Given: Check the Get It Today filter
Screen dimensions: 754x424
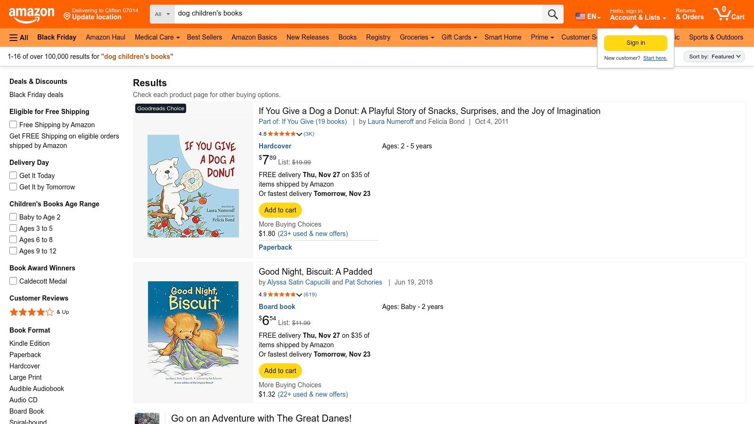Looking at the screenshot, I should (13, 176).
